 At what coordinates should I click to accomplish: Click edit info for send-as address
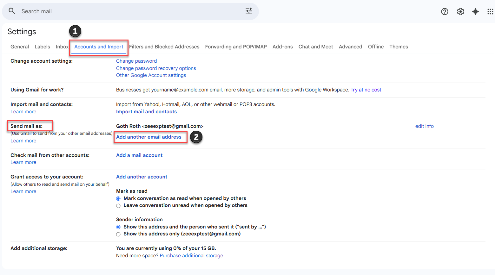click(424, 126)
